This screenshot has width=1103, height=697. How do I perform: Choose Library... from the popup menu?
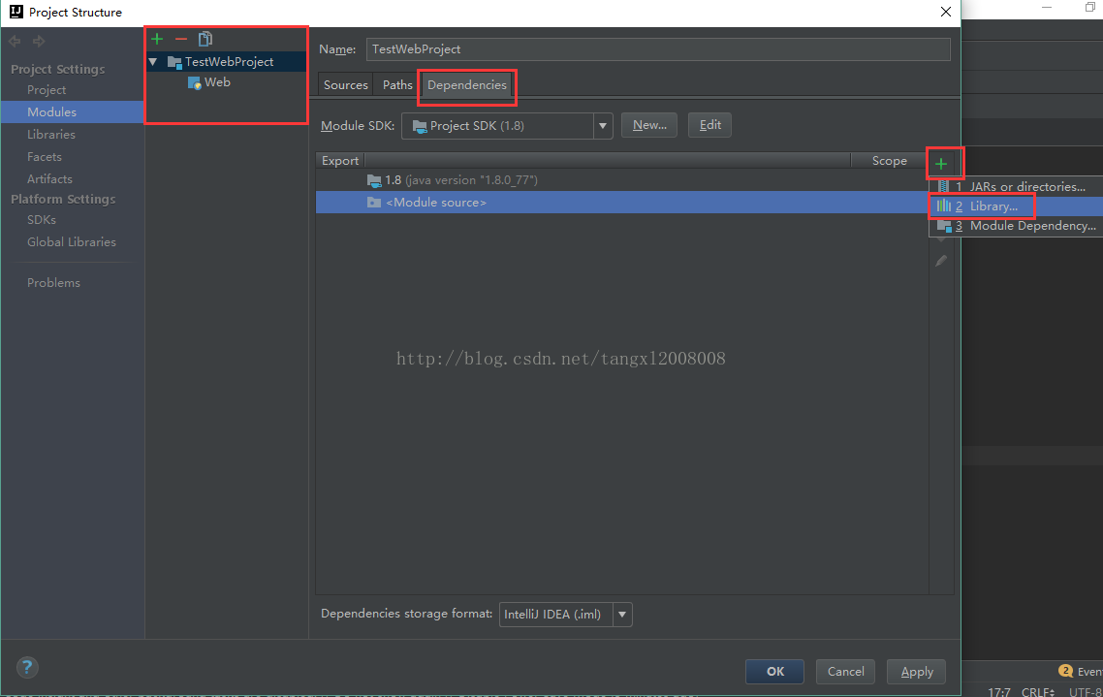[x=1019, y=206]
